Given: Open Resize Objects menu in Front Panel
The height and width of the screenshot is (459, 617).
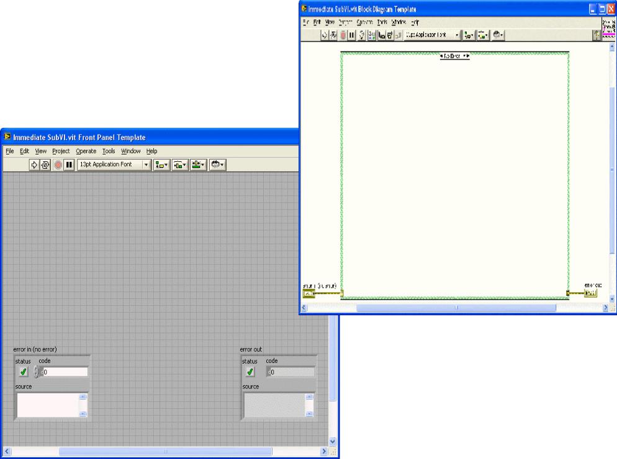Looking at the screenshot, I should pyautogui.click(x=198, y=165).
